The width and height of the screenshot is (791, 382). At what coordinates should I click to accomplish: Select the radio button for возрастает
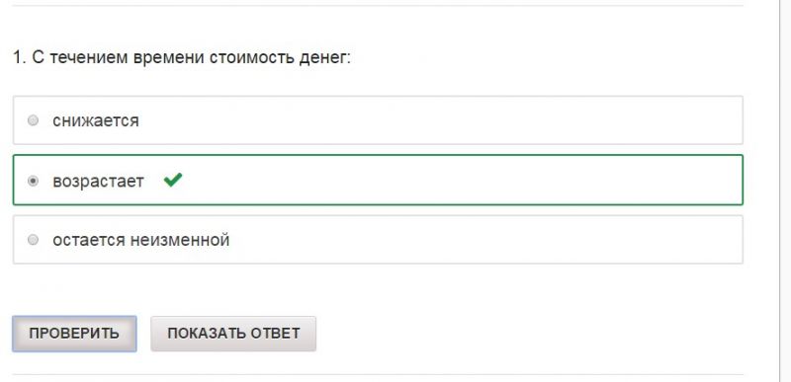click(33, 181)
